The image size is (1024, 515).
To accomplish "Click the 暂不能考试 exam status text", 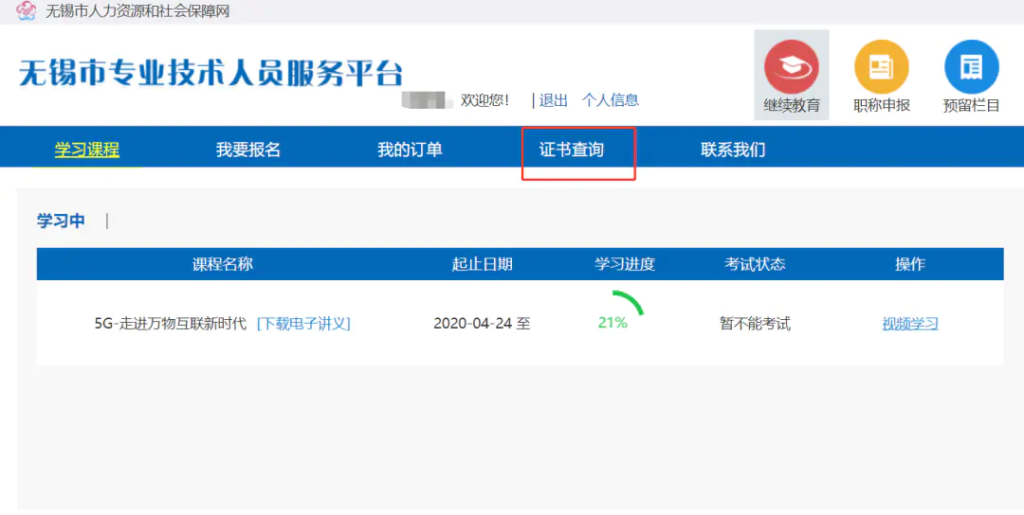I will coord(755,323).
